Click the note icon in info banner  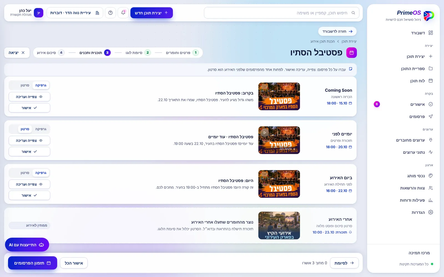pos(350,69)
